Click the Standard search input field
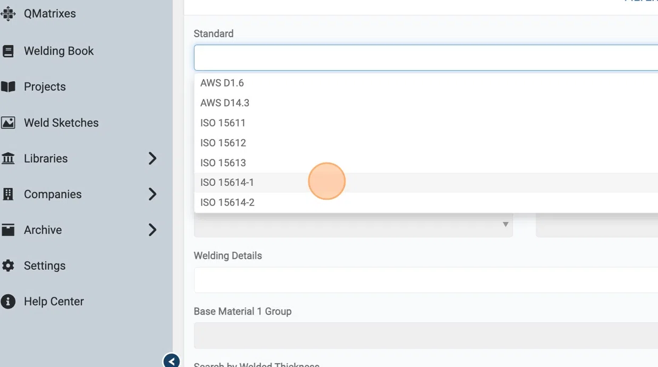The height and width of the screenshot is (367, 658). coord(425,57)
